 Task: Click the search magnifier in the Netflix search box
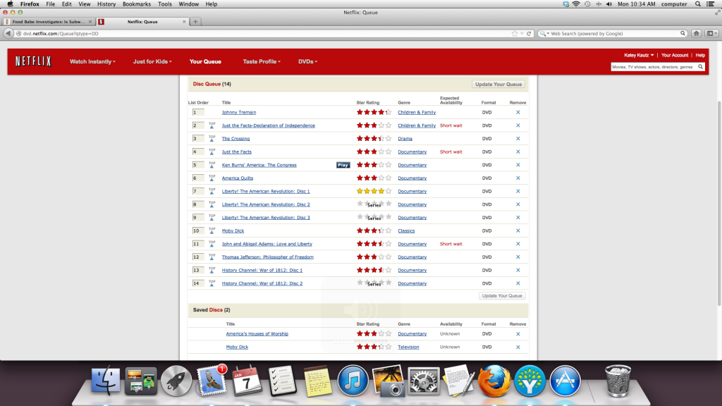[700, 67]
